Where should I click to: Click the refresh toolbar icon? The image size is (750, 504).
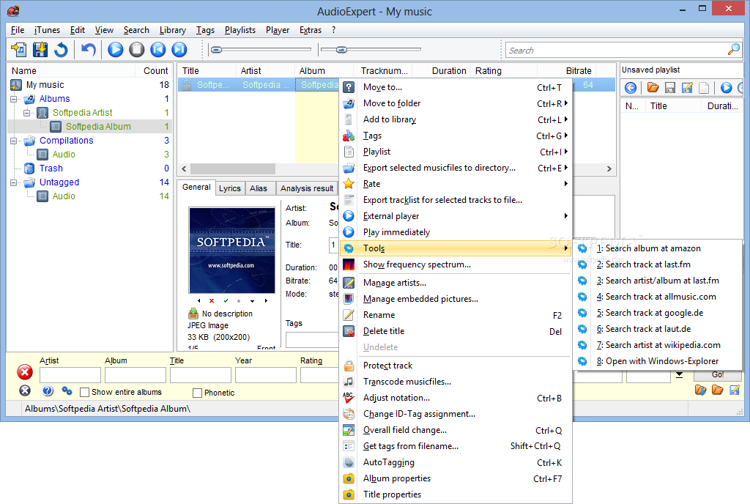(61, 49)
